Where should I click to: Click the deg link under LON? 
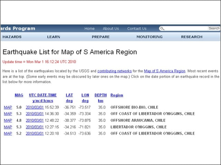coord(85,101)
